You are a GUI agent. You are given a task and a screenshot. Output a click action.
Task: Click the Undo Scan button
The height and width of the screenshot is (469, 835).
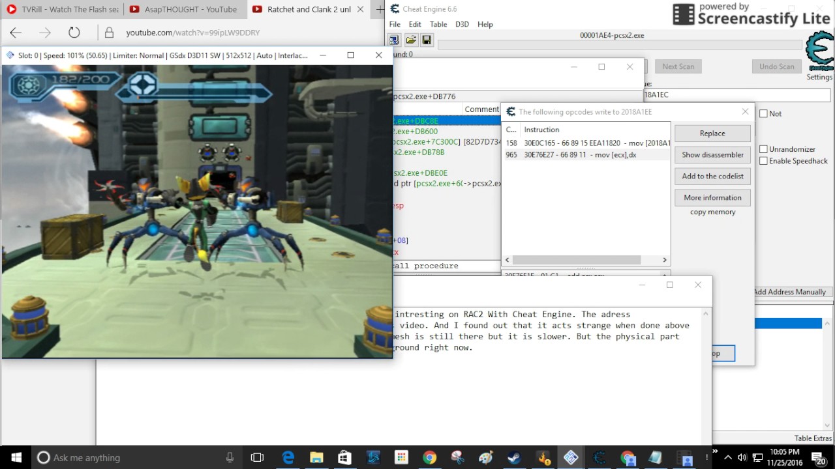click(x=776, y=66)
